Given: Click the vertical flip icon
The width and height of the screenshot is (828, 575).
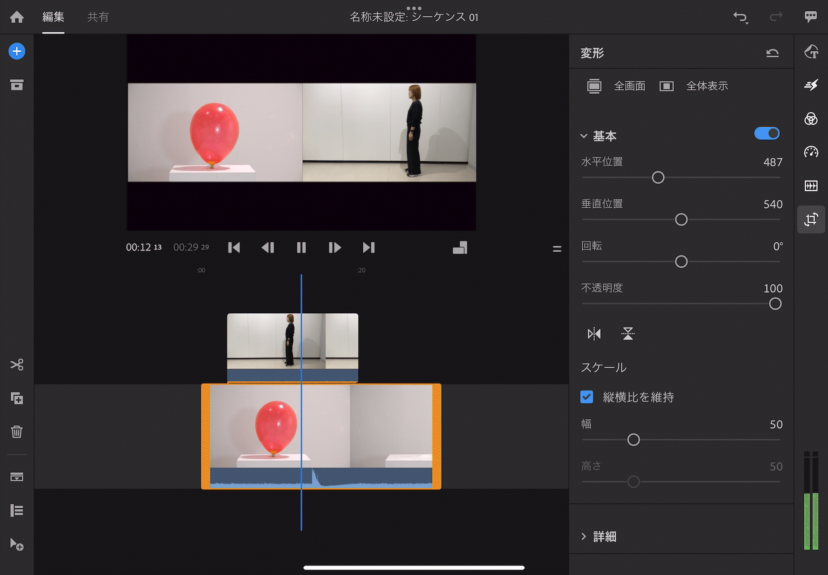Looking at the screenshot, I should (x=628, y=334).
